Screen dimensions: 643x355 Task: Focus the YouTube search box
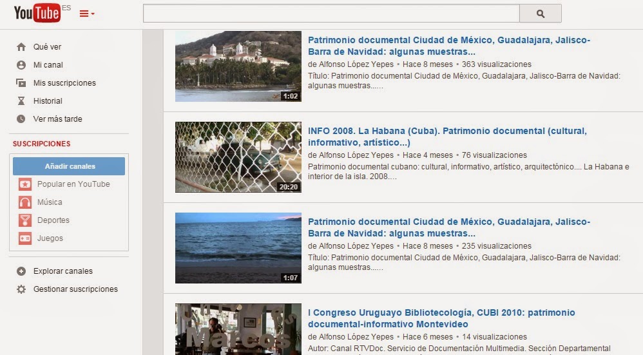coord(331,14)
